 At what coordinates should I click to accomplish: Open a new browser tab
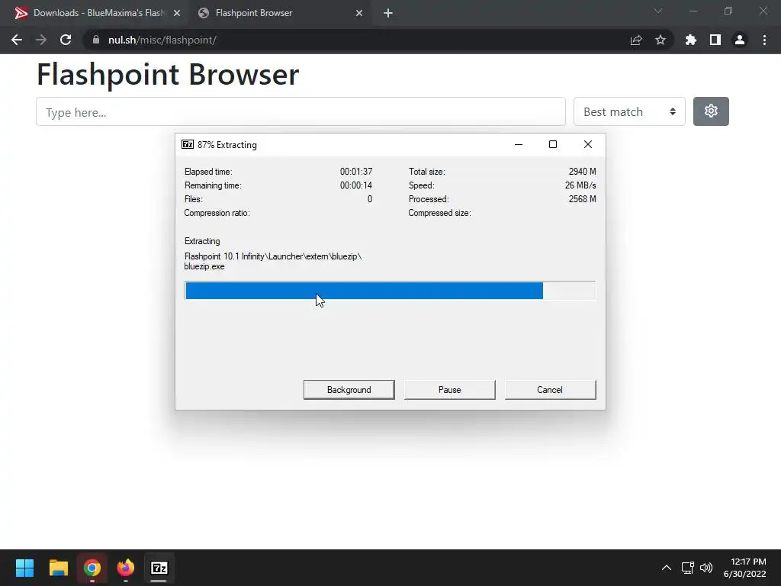click(x=388, y=14)
